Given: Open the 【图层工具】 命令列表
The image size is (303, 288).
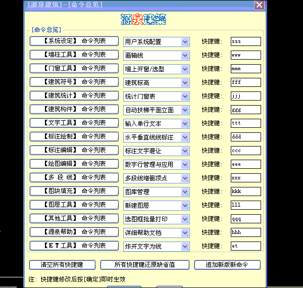Looking at the screenshot, I should 74,205.
